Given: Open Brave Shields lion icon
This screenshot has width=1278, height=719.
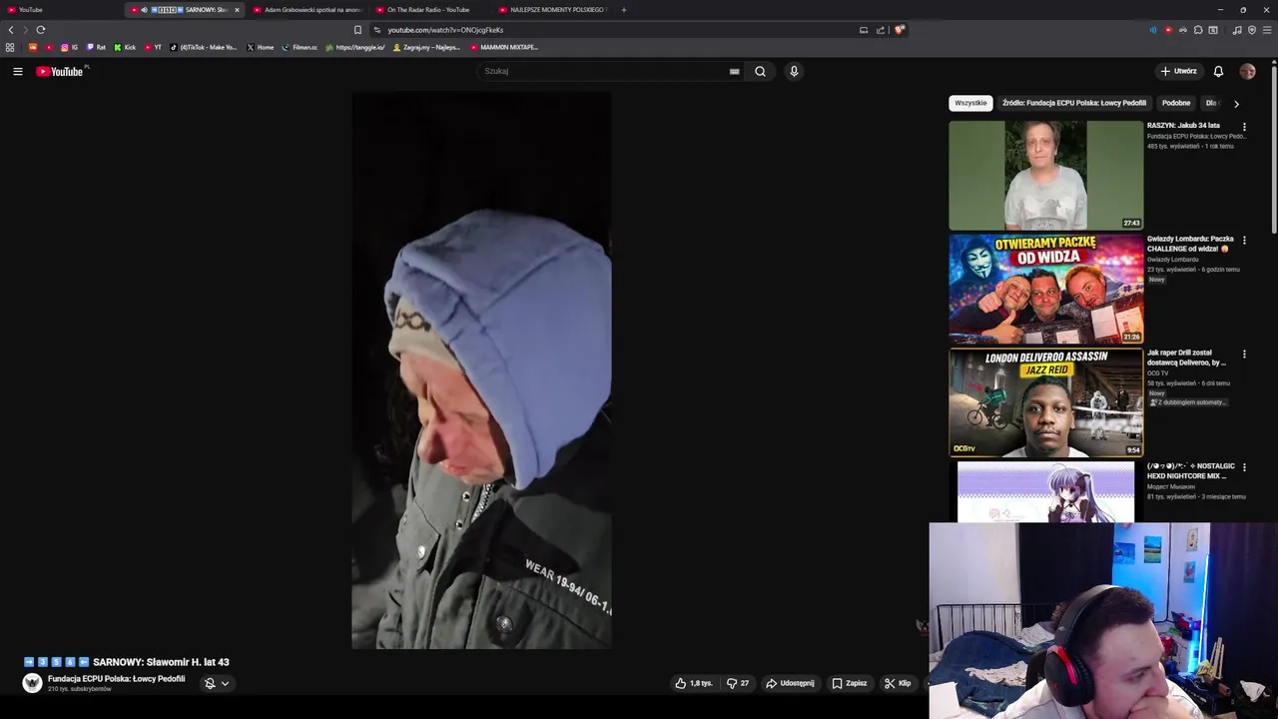Looking at the screenshot, I should pos(899,30).
